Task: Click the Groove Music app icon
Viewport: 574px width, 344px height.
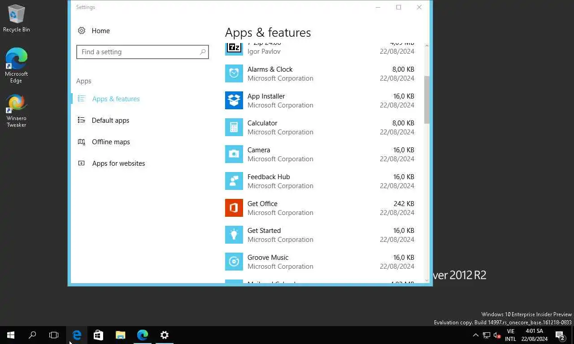Action: [x=234, y=262]
